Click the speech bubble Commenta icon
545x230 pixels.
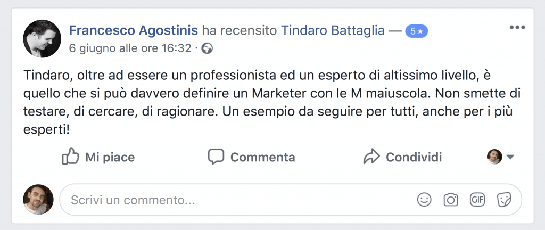tap(216, 157)
